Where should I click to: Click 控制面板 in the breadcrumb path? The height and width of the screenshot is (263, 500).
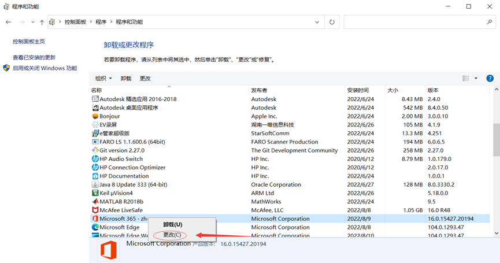click(75, 22)
